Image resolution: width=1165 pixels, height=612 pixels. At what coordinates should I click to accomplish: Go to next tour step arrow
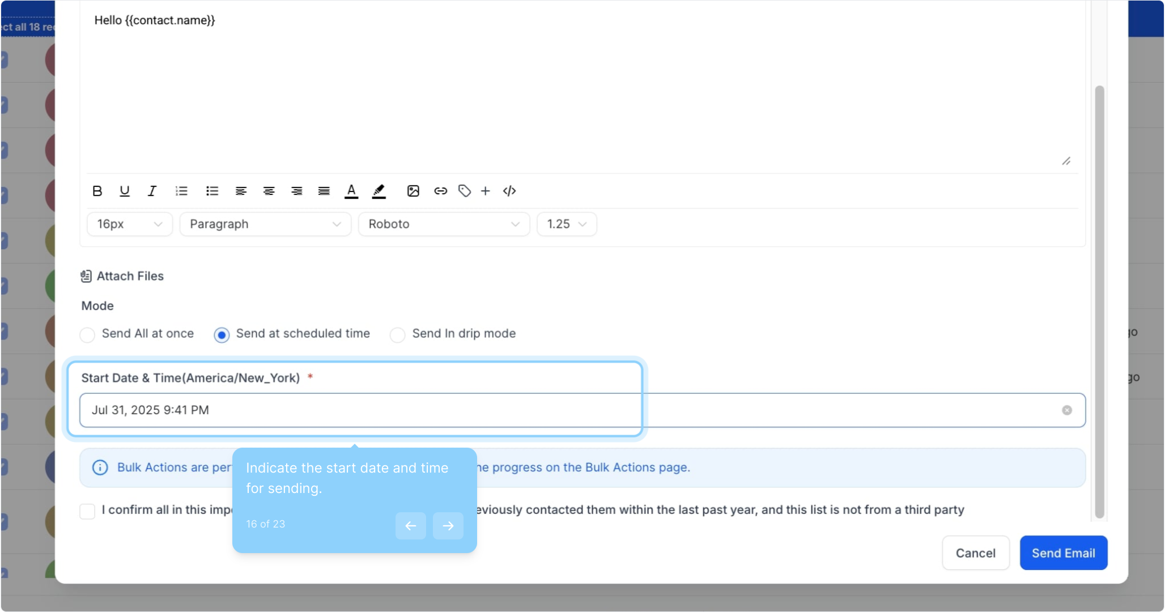tap(448, 525)
